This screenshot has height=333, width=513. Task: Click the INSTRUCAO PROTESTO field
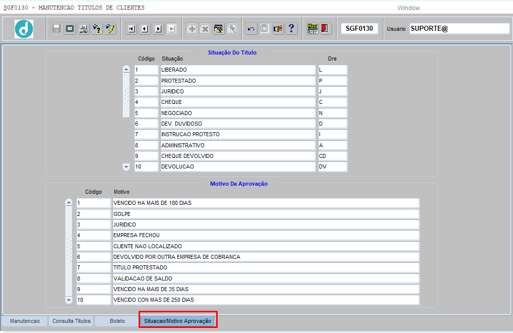237,134
